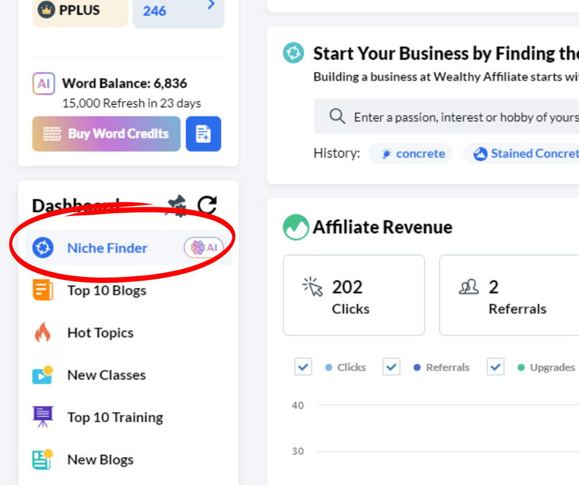Focus the passion or interest search field
The width and height of the screenshot is (579, 485).
click(x=446, y=116)
